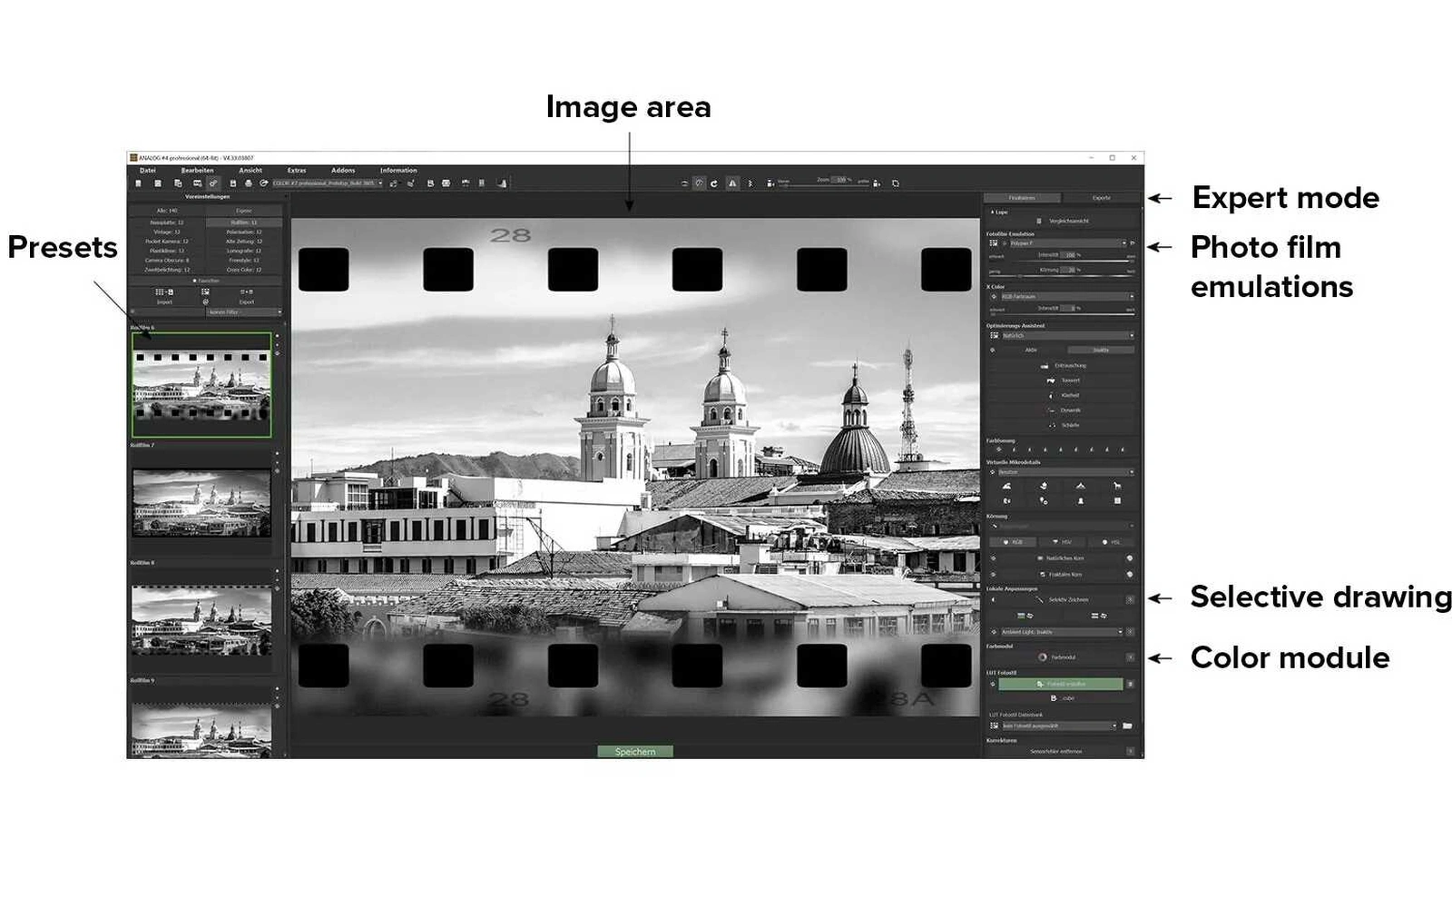The image size is (1452, 908).
Task: Switch to the Finalisieren tab
Action: 1022,198
